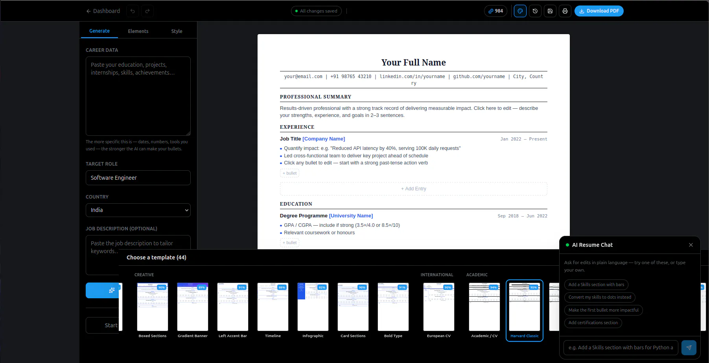Image resolution: width=709 pixels, height=363 pixels.
Task: Click 'Convert my skills to dots instead' suggestion
Action: pyautogui.click(x=600, y=297)
